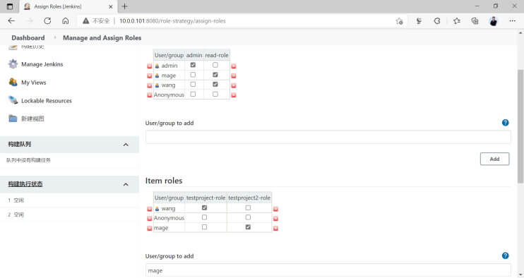Screen dimensions: 524x278
Task: Remove global Anonymous row right red icon
Action: (x=234, y=95)
